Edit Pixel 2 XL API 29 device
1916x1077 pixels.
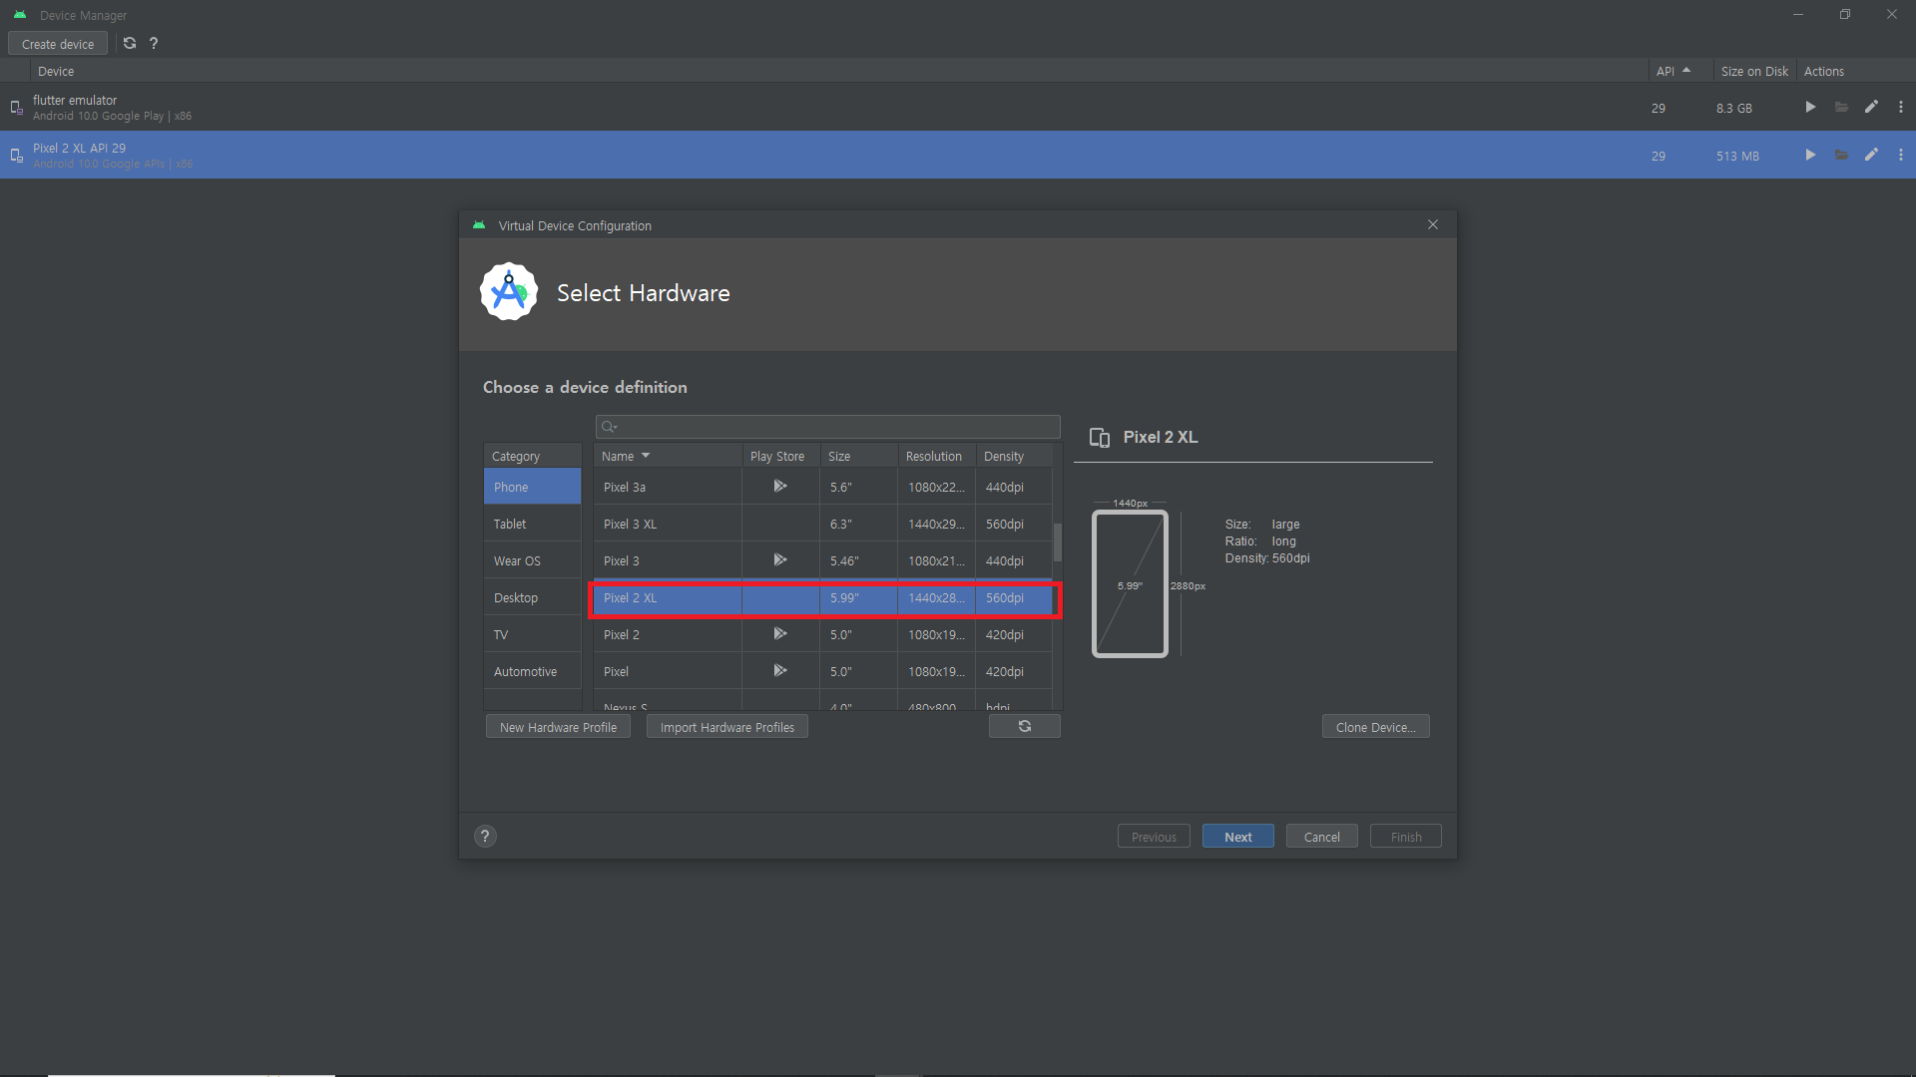(1871, 156)
